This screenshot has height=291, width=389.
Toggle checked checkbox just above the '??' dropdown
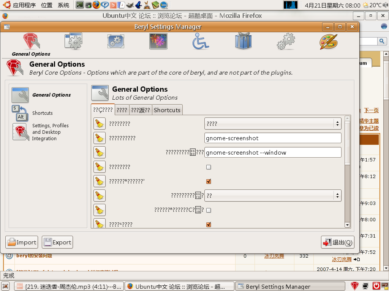click(209, 181)
